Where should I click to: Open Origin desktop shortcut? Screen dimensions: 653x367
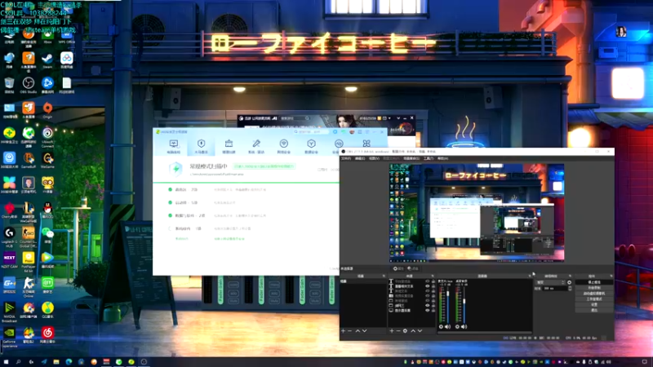47,110
